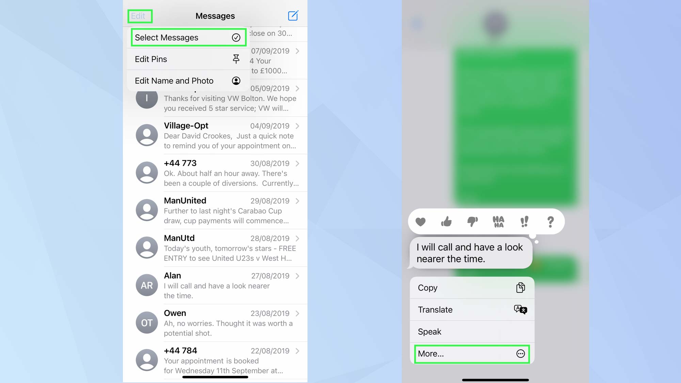
Task: Click the copy icon in context menu
Action: [521, 287]
